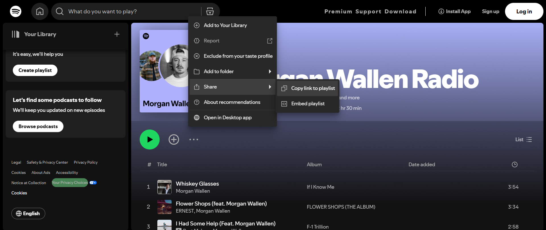Click the Copy link icon
This screenshot has height=230, width=546.
[284, 88]
